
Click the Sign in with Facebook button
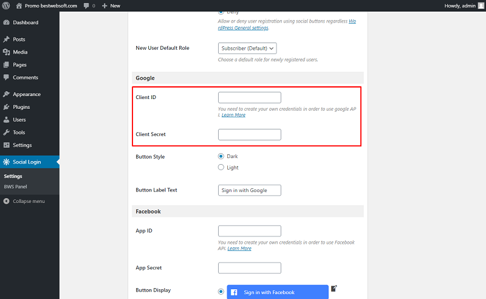tap(278, 292)
